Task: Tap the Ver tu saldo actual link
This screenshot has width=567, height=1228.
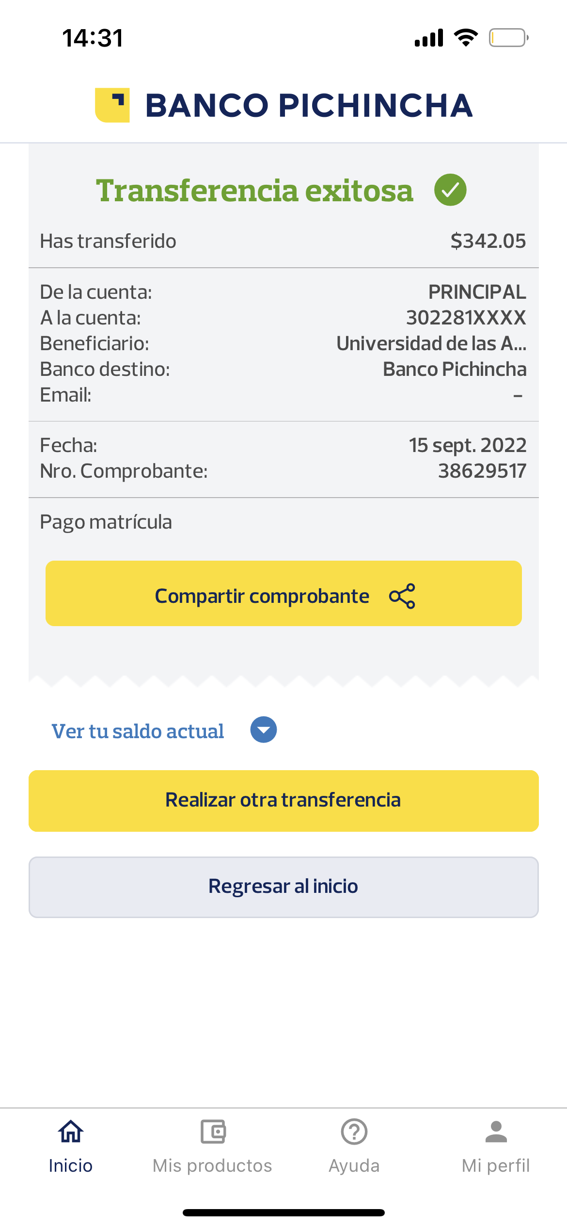Action: click(x=138, y=731)
